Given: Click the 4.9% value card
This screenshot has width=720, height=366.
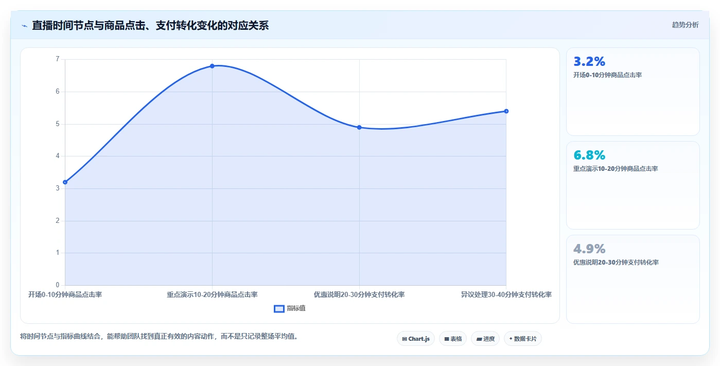Looking at the screenshot, I should click(x=633, y=280).
